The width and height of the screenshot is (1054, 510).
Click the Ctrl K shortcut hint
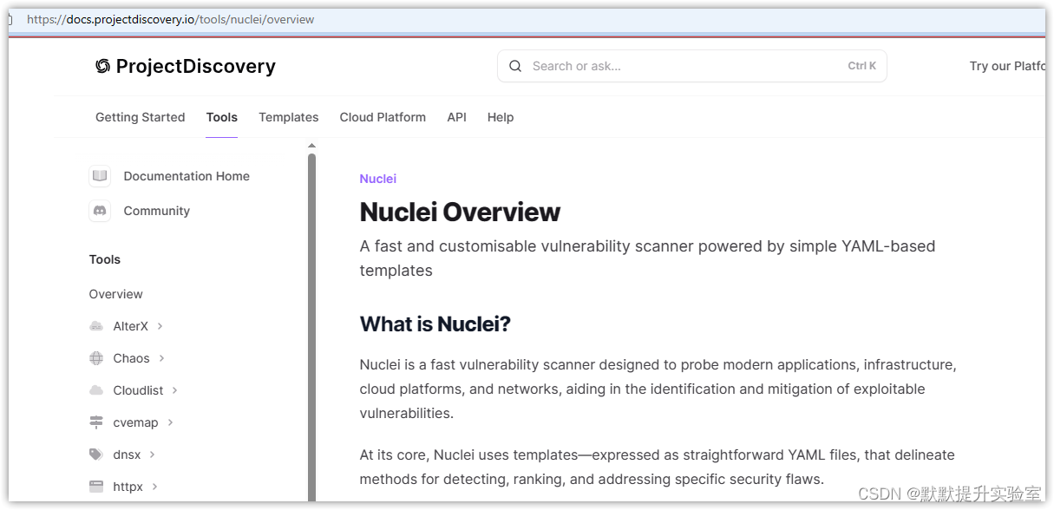pos(862,66)
